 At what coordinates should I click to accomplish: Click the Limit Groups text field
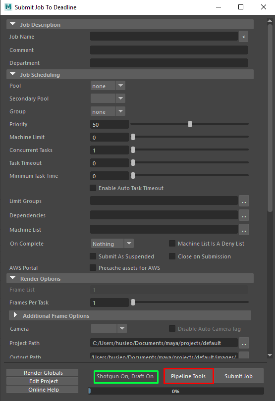click(164, 201)
